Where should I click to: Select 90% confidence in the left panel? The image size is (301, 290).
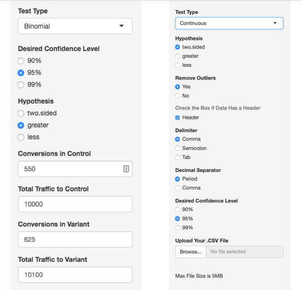click(x=21, y=61)
